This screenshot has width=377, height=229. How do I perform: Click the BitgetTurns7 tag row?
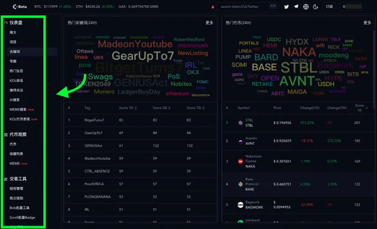[141, 120]
